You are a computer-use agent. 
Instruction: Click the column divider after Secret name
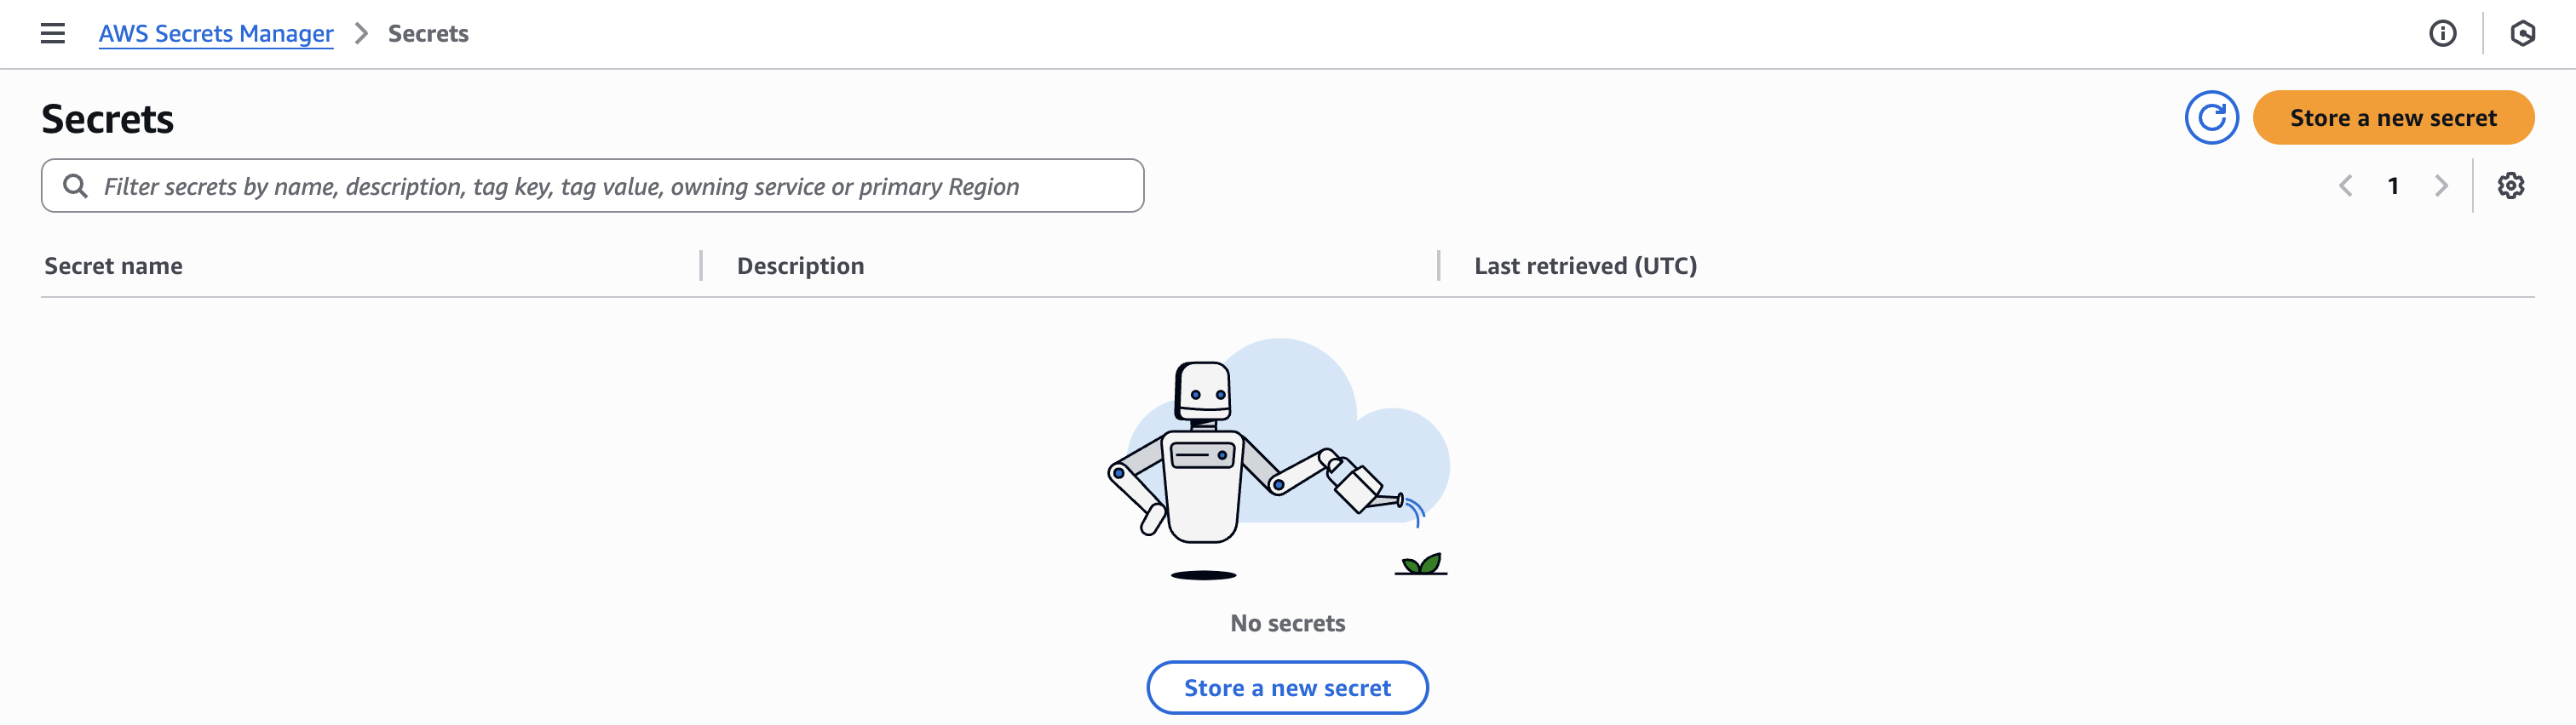pos(701,265)
